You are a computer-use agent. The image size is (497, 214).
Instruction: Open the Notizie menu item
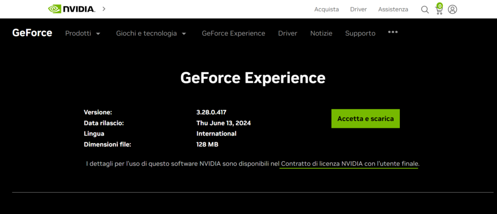(321, 33)
